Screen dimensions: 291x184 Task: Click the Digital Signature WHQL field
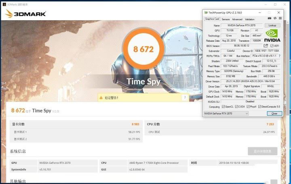[270, 86]
